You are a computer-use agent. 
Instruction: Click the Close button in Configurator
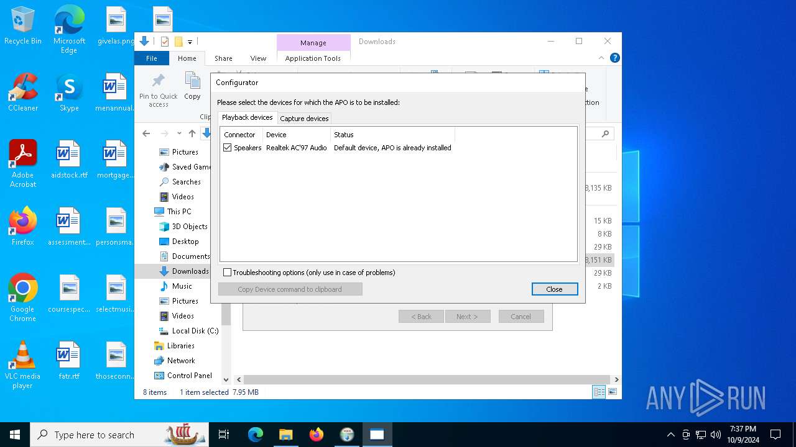coord(554,289)
